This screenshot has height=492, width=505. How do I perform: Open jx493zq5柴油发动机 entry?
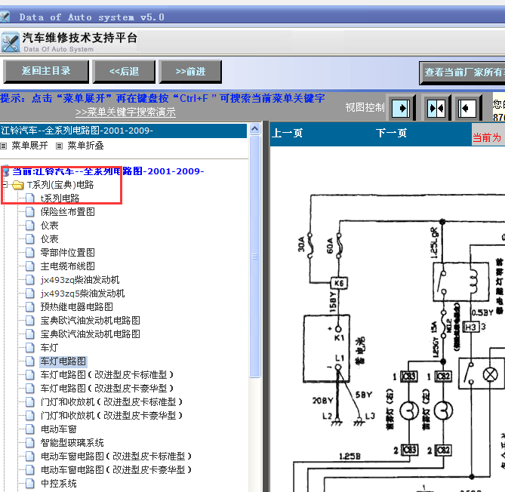pos(82,294)
